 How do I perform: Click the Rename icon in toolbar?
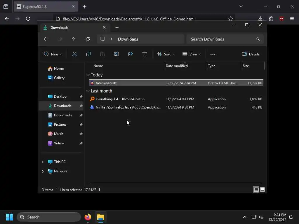(116, 54)
